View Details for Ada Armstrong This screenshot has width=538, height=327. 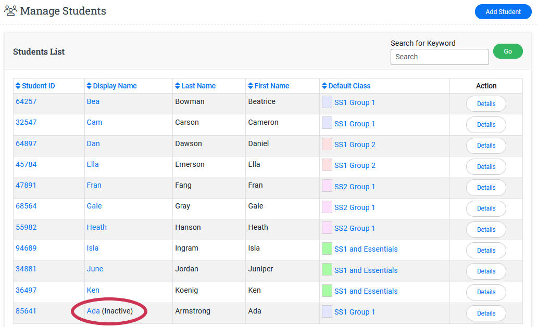click(485, 313)
